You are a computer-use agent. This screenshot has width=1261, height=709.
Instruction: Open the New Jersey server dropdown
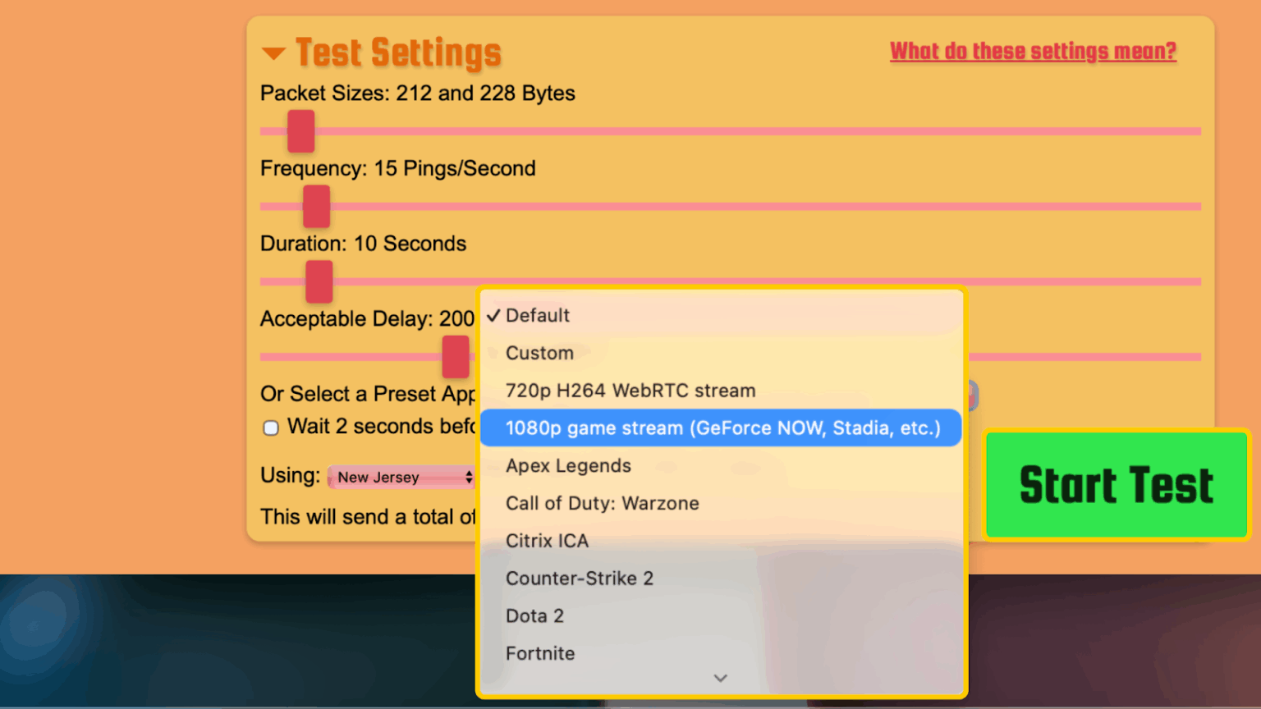point(401,477)
